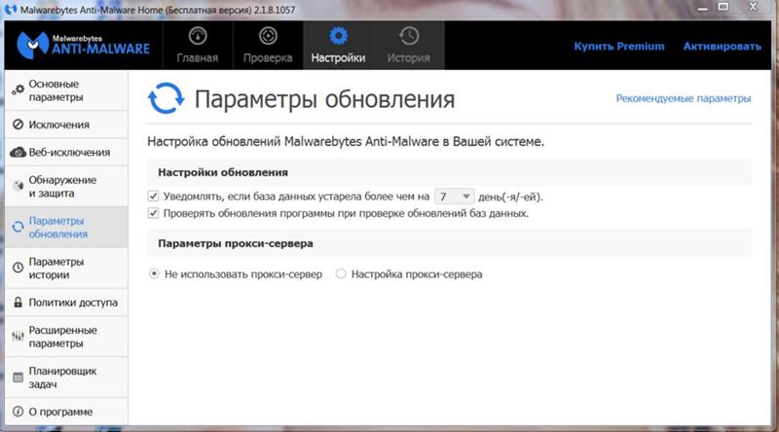The width and height of the screenshot is (779, 432).
Task: Minimize the Malwarebytes window
Action: click(x=702, y=8)
